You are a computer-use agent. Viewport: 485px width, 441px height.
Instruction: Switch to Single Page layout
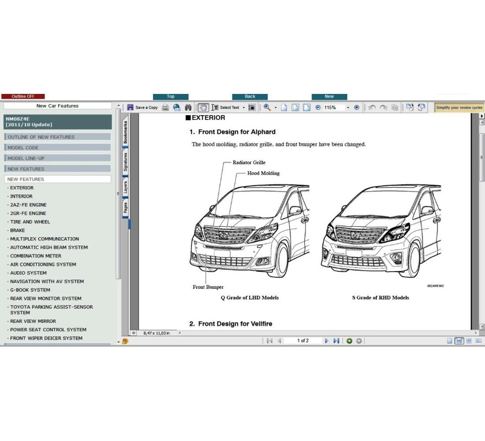pyautogui.click(x=450, y=341)
